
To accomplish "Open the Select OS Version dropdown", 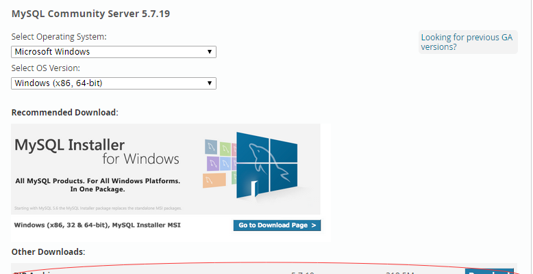I will (114, 83).
